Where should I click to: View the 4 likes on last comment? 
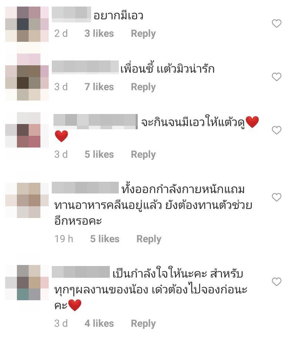point(99,323)
